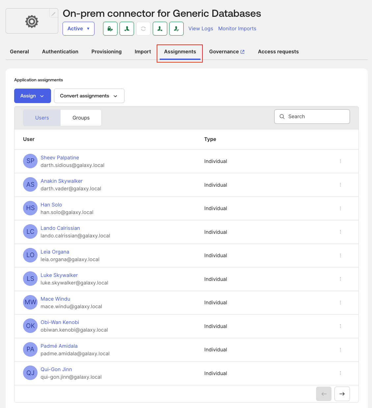Click the password rotation lock icon

110,29
